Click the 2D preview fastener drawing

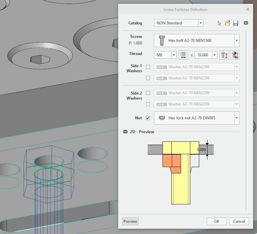(x=181, y=173)
